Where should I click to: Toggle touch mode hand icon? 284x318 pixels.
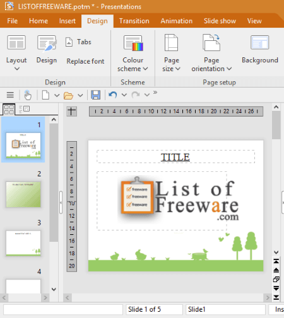[28, 95]
